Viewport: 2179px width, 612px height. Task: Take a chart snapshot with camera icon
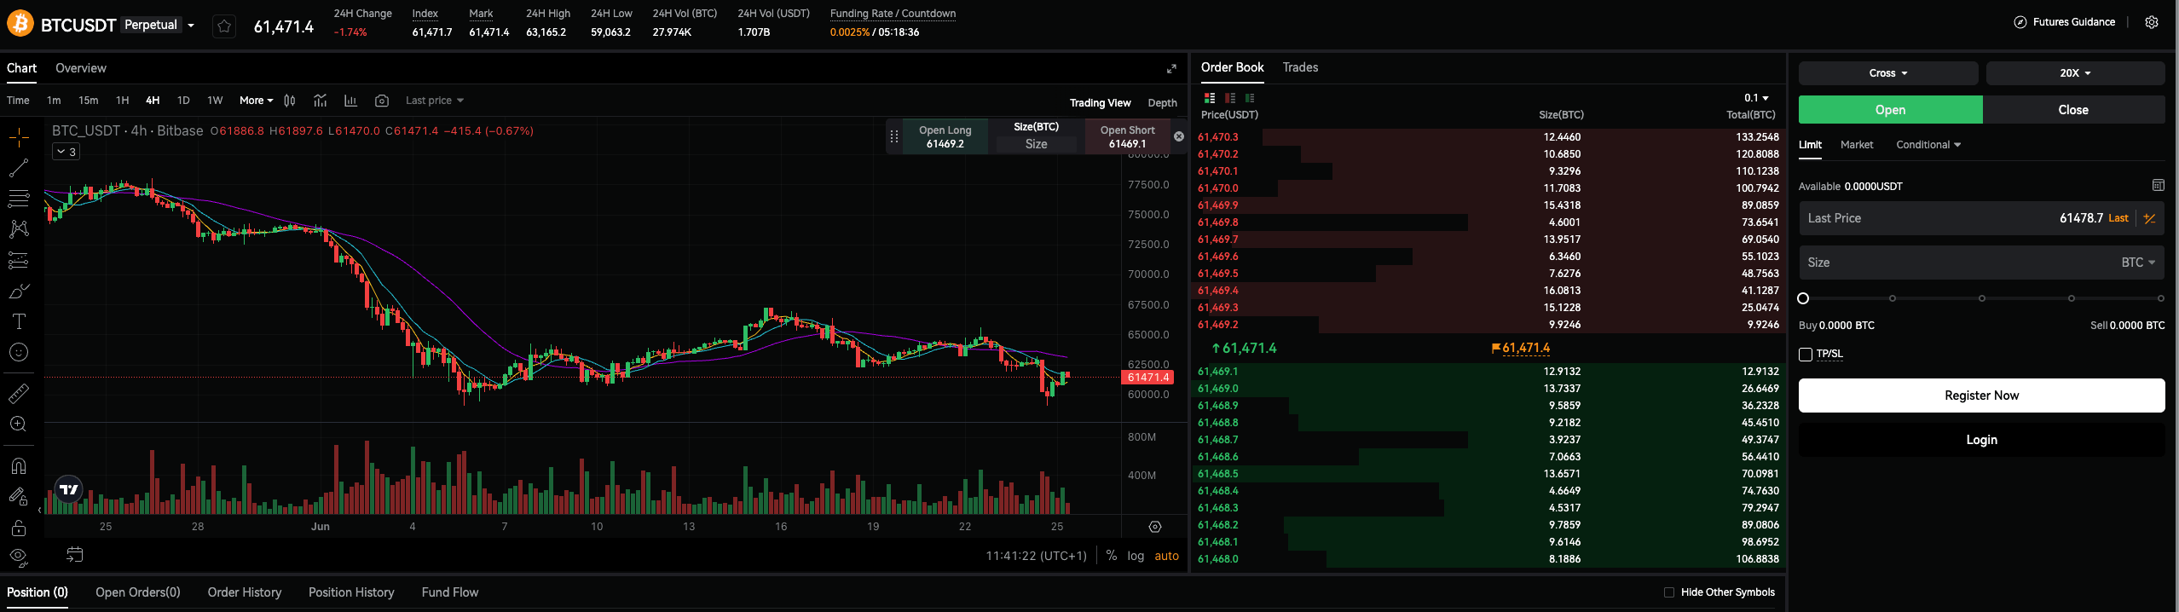click(382, 101)
